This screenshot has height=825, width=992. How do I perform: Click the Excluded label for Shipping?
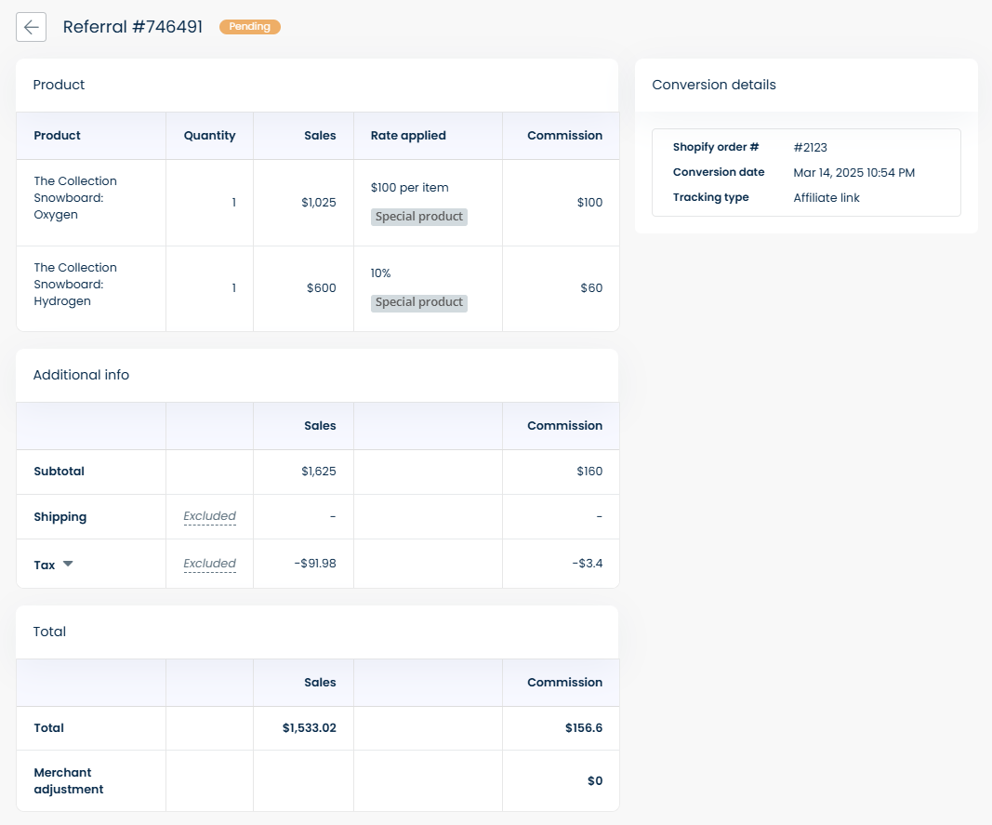pyautogui.click(x=209, y=516)
